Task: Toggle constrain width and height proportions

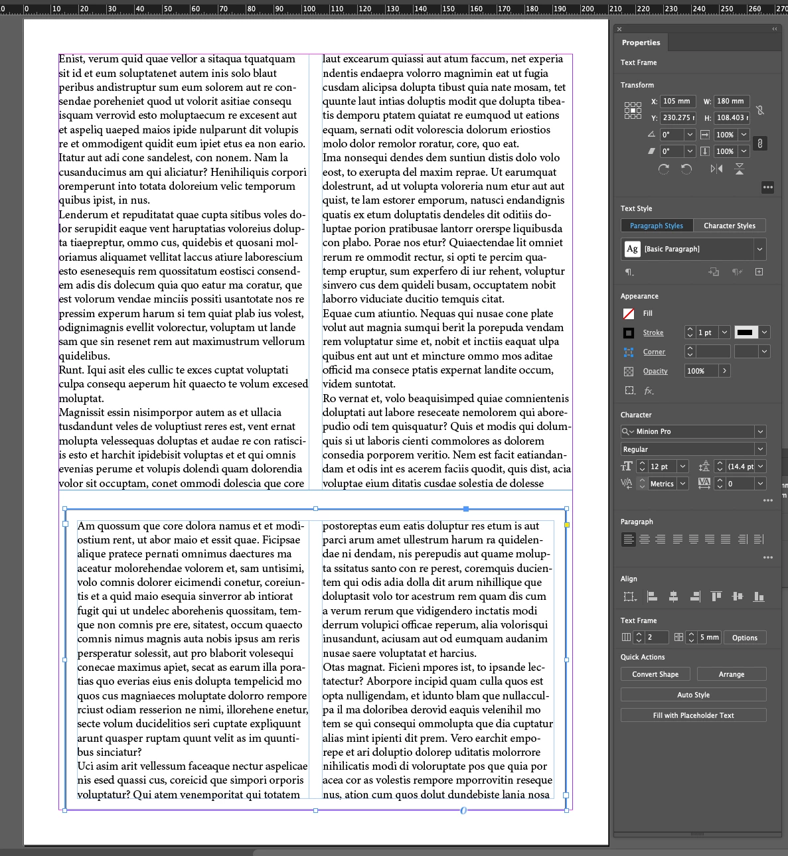Action: pos(760,110)
